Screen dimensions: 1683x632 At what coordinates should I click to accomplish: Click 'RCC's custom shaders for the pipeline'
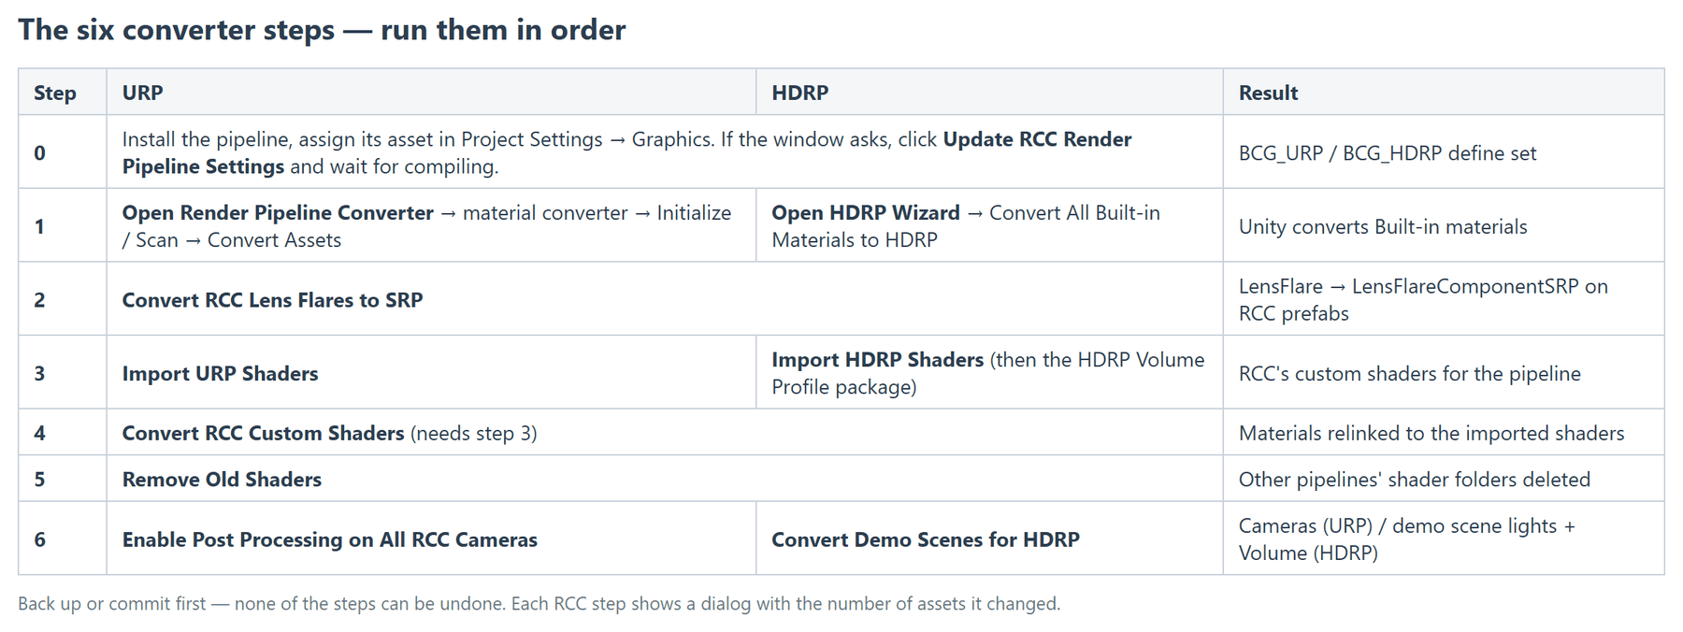pos(1409,374)
